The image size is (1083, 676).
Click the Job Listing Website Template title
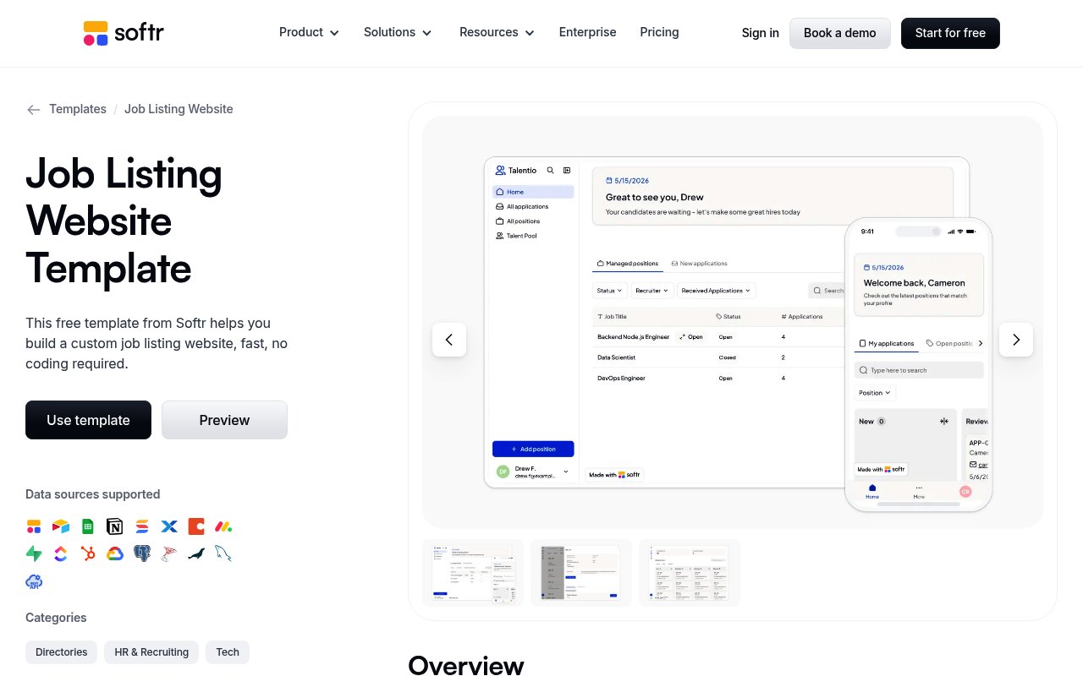point(124,221)
